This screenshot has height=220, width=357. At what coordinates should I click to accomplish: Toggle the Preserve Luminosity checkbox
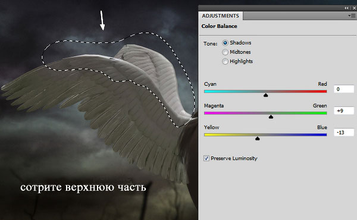(x=206, y=158)
